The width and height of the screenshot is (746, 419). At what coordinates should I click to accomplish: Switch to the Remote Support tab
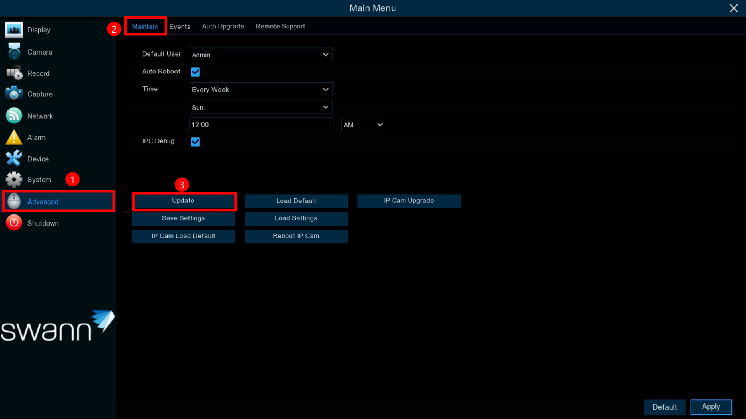pos(280,26)
